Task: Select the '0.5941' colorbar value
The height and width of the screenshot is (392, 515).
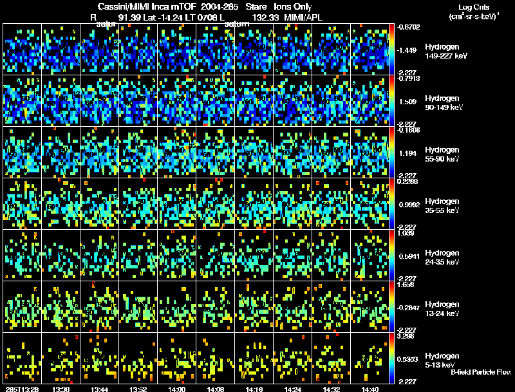Action: pos(409,256)
